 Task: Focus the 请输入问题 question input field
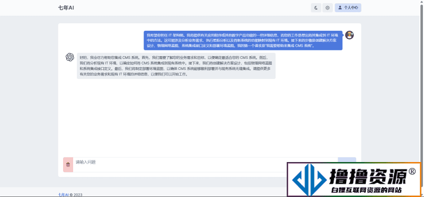[x=206, y=165]
